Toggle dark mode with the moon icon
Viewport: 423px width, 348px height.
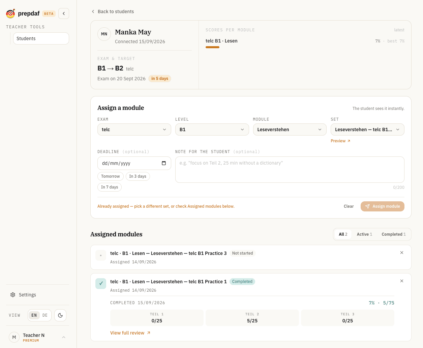(60, 315)
